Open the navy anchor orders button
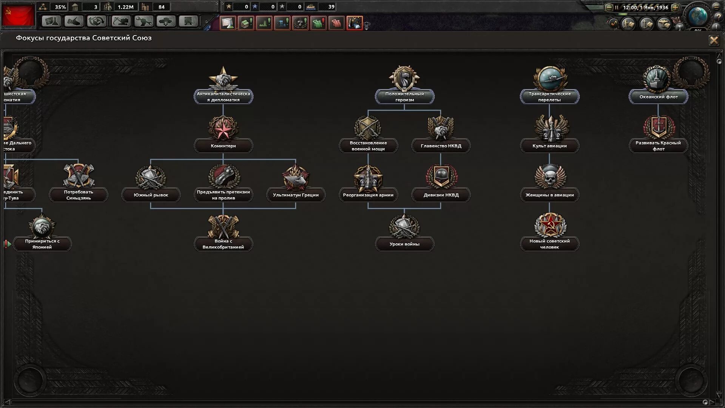The image size is (725, 408). 646,24
